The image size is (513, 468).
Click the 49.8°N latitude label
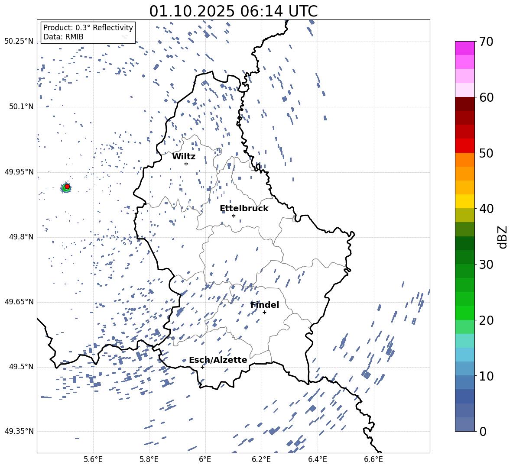(x=21, y=237)
